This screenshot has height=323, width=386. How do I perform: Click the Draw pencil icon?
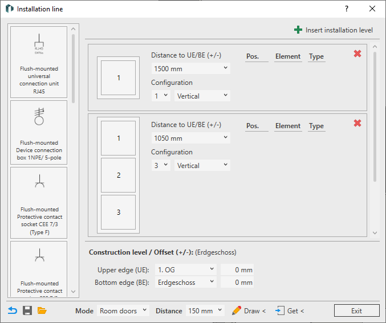point(236,310)
